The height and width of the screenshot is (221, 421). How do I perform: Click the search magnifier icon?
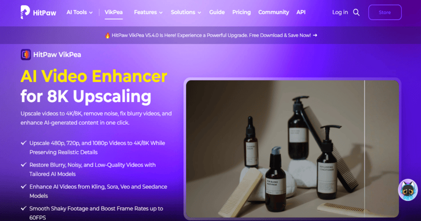[356, 12]
